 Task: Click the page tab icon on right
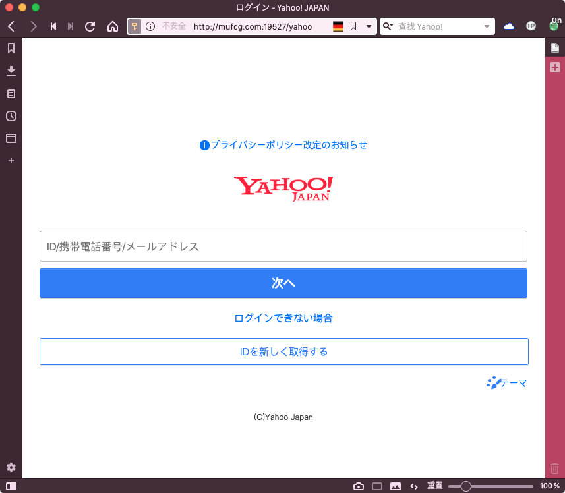point(555,47)
